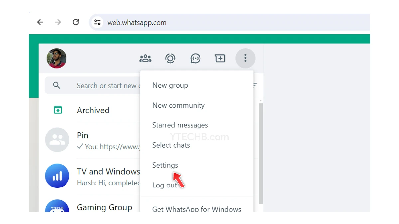This screenshot has width=399, height=224.
Task: Click the chat list scrollbar
Action: click(x=261, y=153)
